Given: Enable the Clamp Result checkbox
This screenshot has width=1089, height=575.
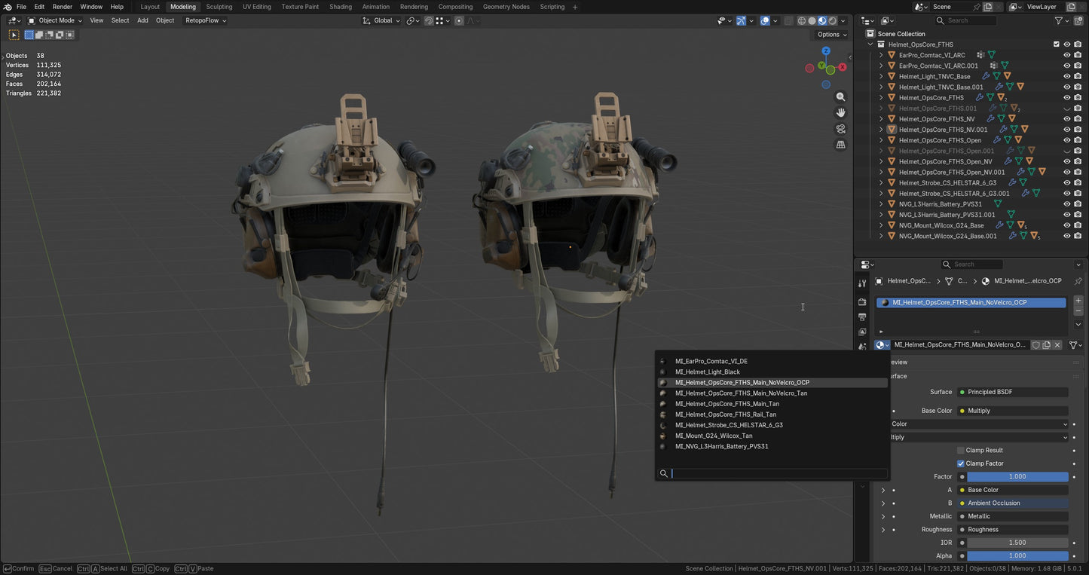Looking at the screenshot, I should tap(962, 450).
